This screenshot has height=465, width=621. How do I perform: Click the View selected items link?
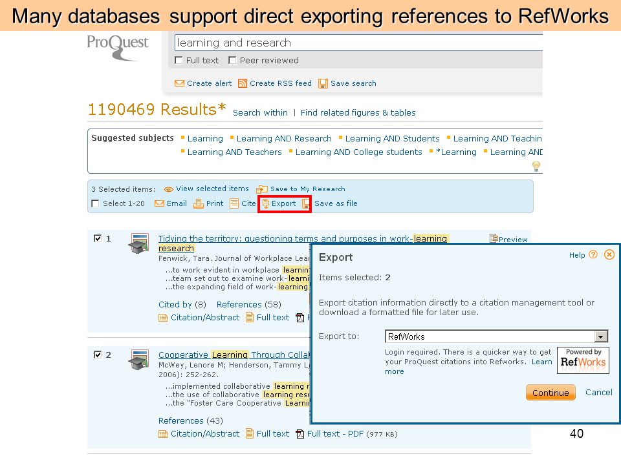[x=212, y=189]
